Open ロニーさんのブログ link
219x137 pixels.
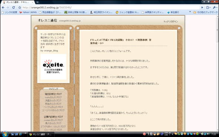[53, 130]
